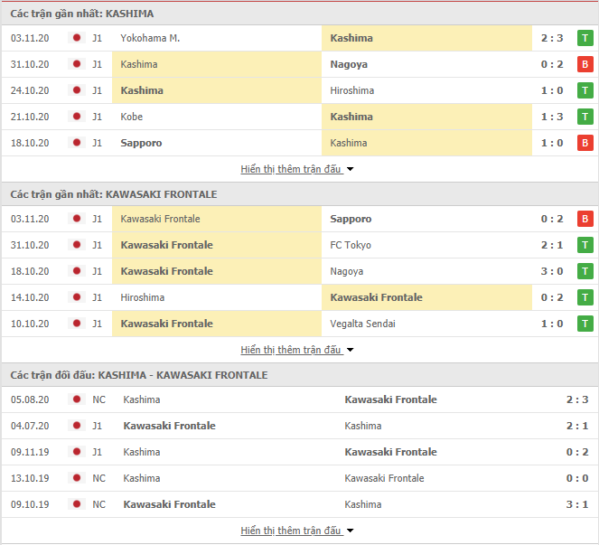
Task: Click the red B badge for Sapporo vs Kashima
Action: [x=585, y=143]
